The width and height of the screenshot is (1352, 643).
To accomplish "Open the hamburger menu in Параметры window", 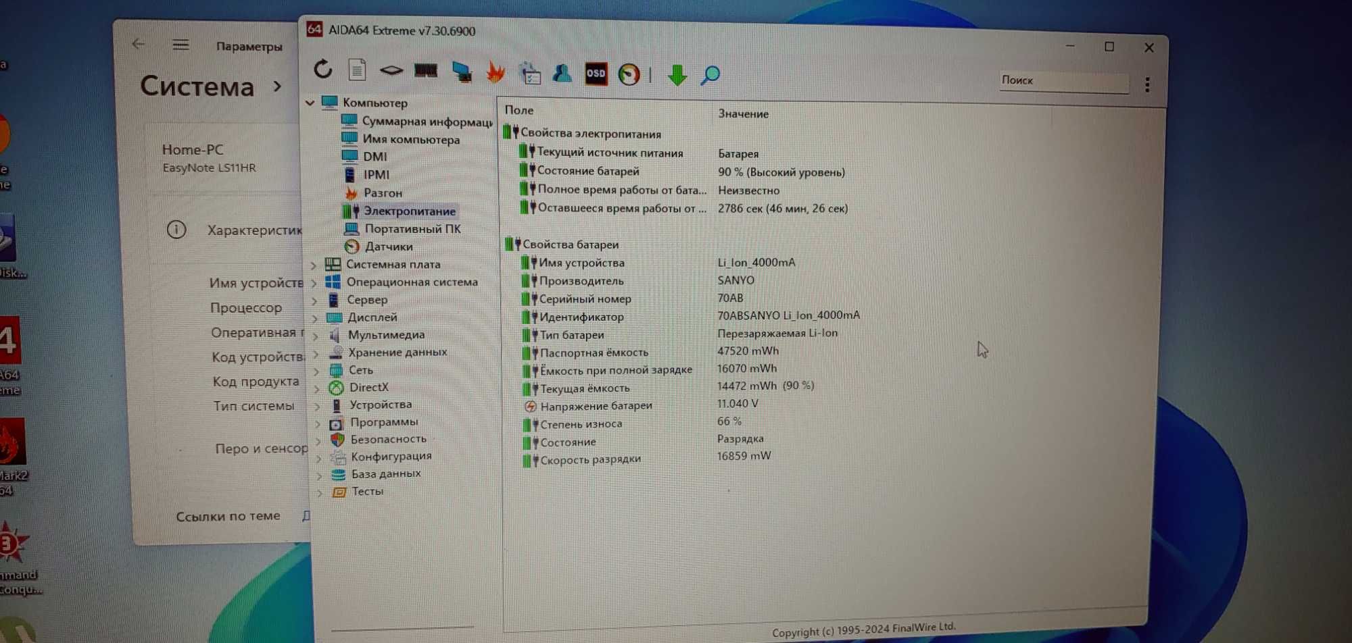I will point(180,45).
